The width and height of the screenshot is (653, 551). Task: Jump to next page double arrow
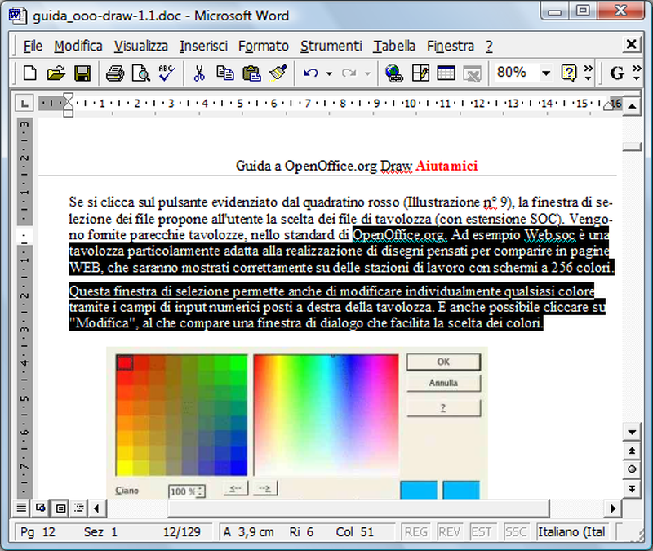point(632,488)
